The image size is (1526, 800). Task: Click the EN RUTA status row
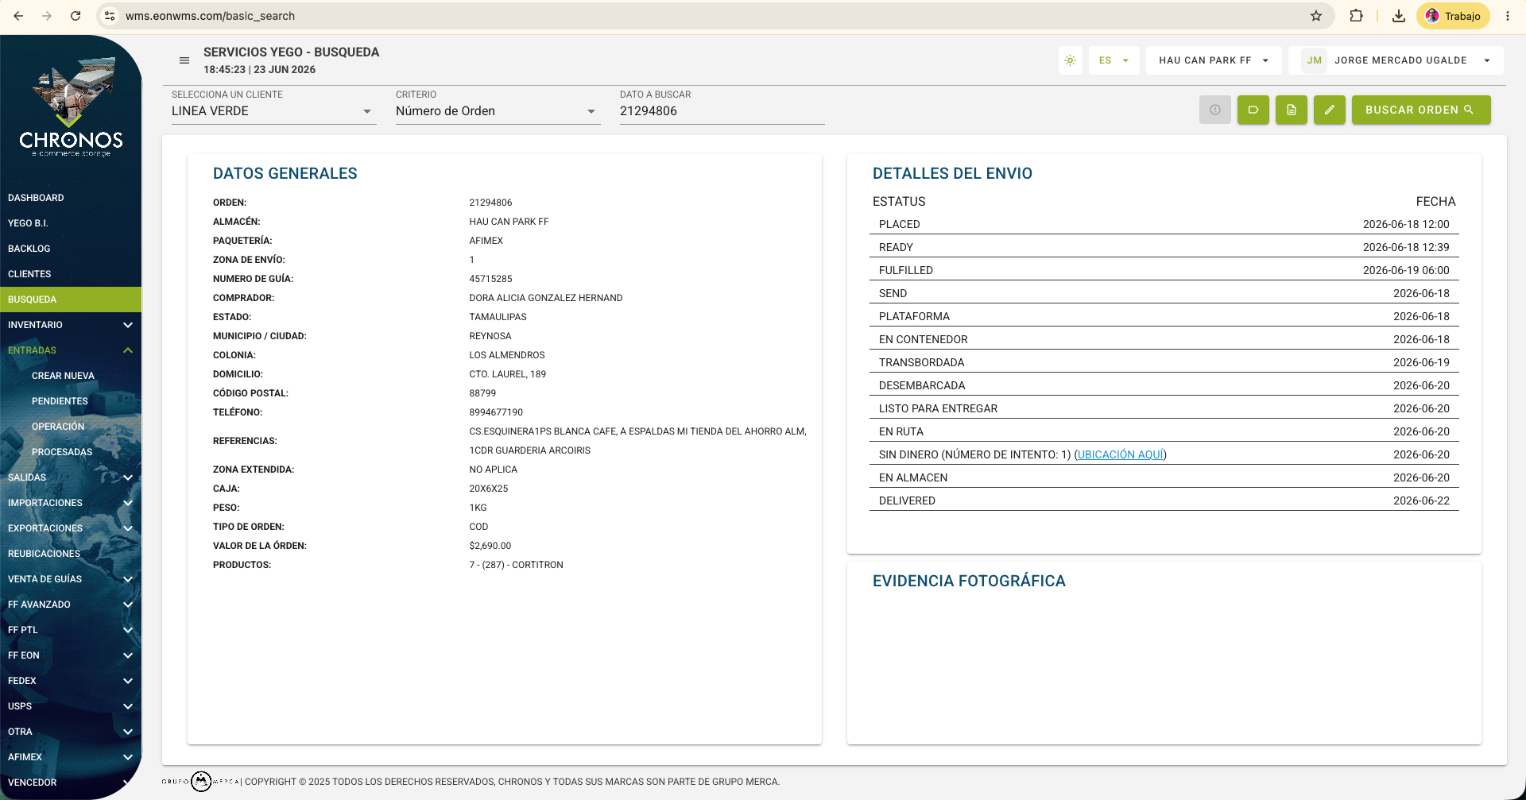pos(1164,431)
